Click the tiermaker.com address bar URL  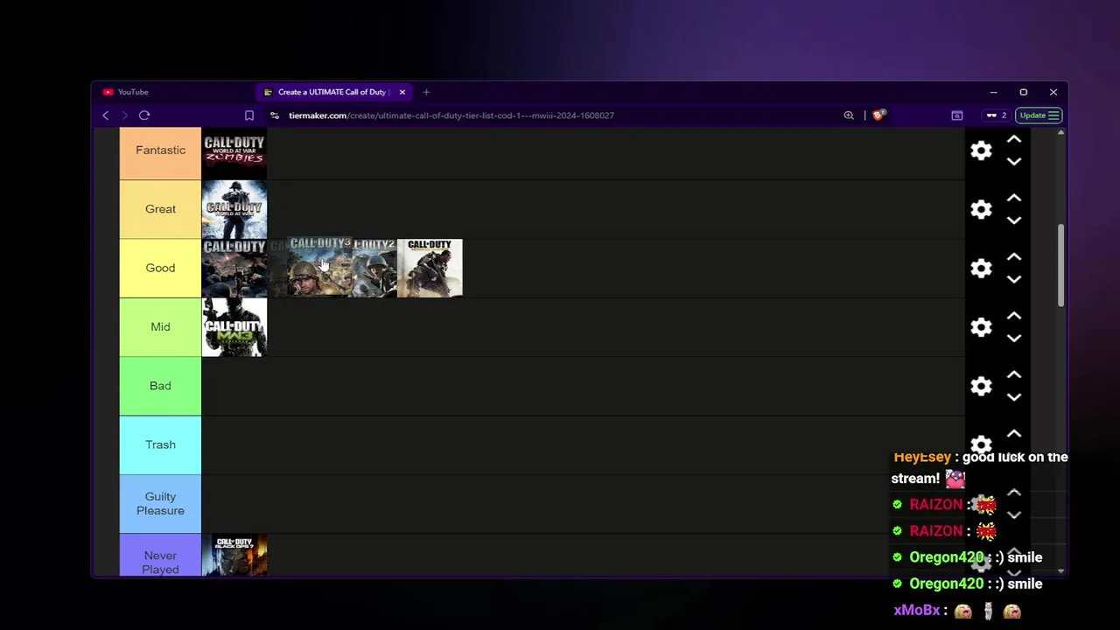pos(451,115)
